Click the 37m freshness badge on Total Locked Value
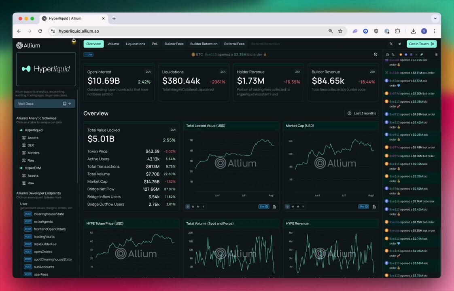This screenshot has width=454, height=291. [264, 207]
